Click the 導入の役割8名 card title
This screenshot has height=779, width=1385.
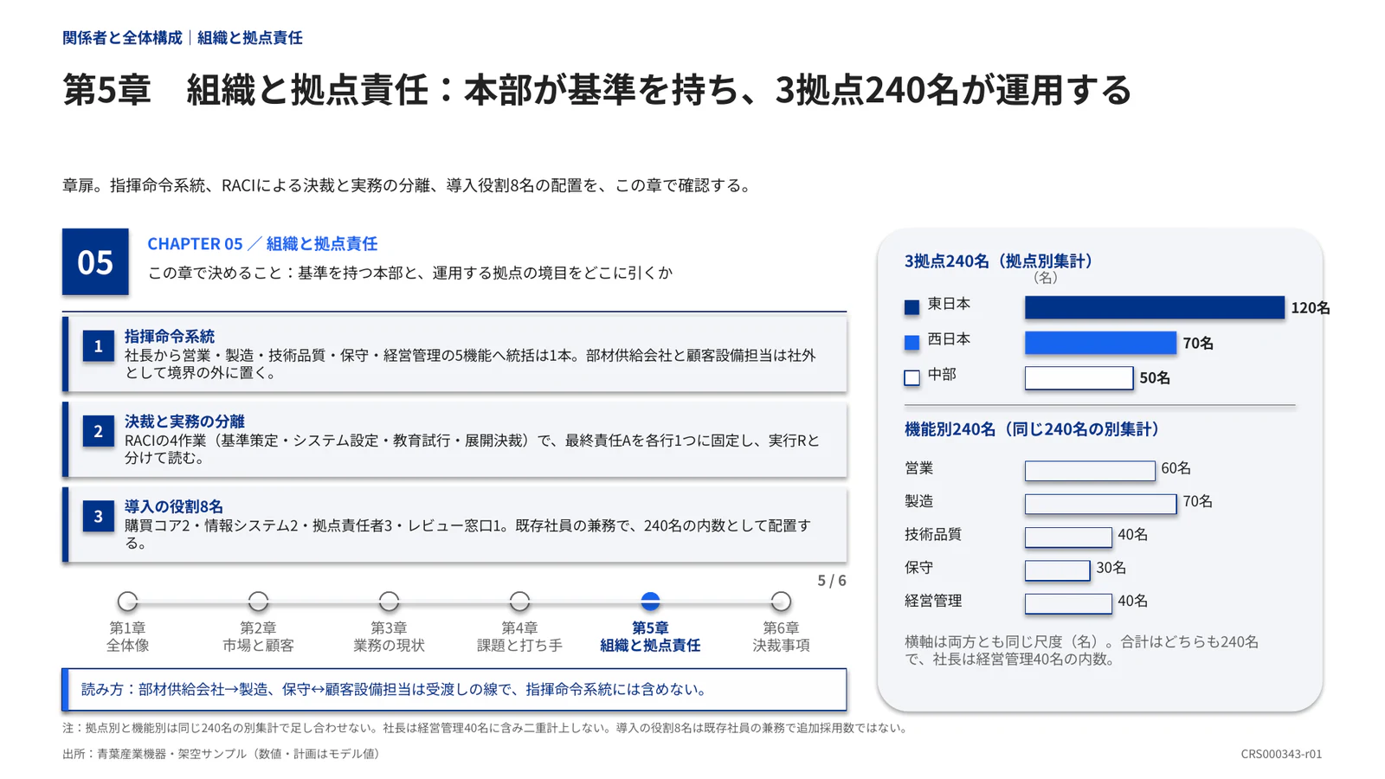tap(174, 506)
